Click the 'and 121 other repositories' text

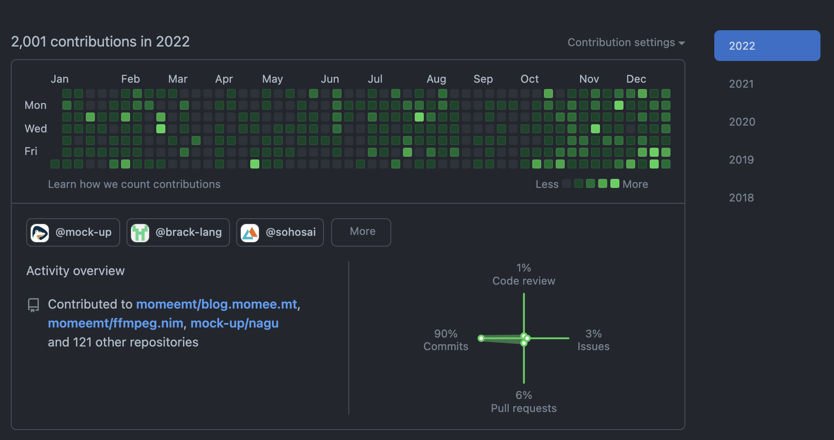pyautogui.click(x=123, y=342)
